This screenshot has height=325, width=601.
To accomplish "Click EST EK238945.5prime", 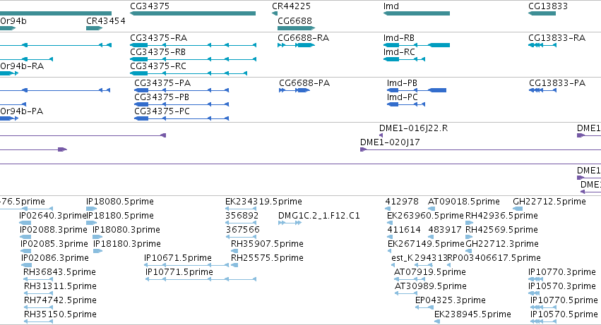I will click(x=472, y=314).
